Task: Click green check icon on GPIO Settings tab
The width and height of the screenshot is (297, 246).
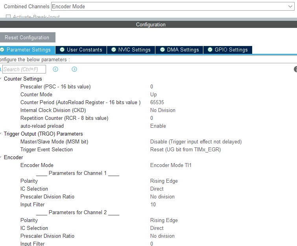Action: pos(210,50)
